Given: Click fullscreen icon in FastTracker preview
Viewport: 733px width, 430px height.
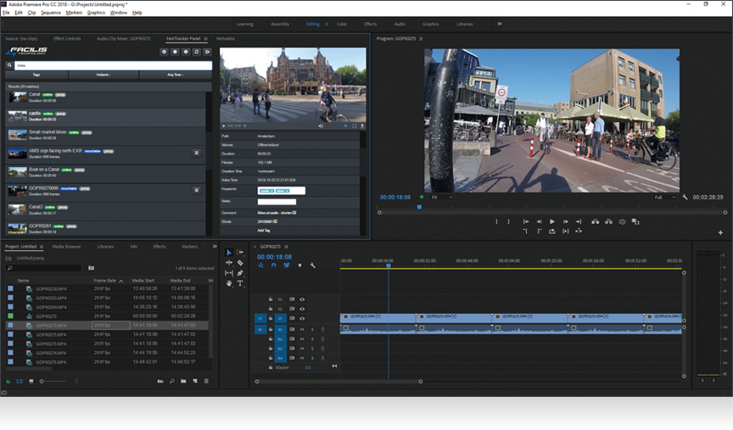Looking at the screenshot, I should pyautogui.click(x=355, y=126).
